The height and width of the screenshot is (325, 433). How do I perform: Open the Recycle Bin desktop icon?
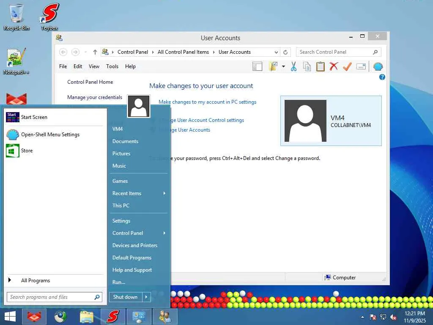(16, 17)
